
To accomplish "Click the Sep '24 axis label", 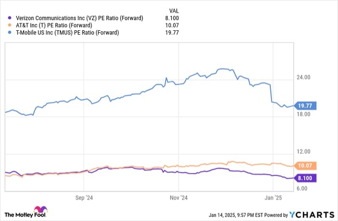I will 84,198.
